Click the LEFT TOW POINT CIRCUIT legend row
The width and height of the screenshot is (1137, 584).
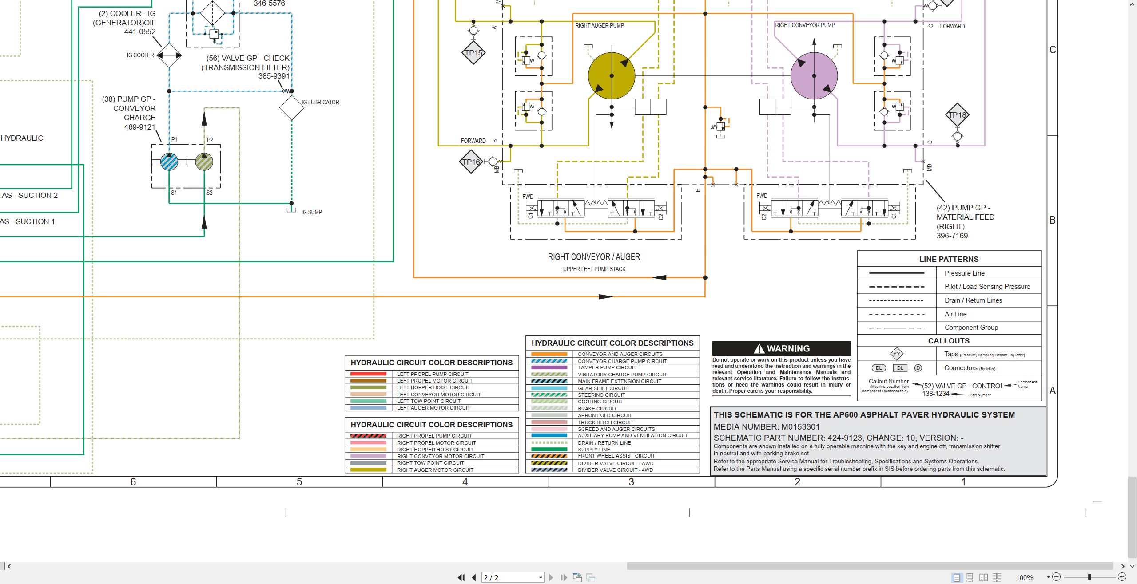click(432, 401)
